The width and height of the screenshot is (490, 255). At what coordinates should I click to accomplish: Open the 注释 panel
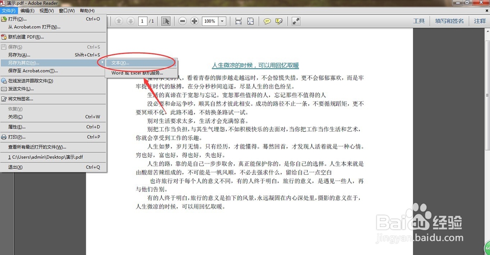tap(480, 21)
